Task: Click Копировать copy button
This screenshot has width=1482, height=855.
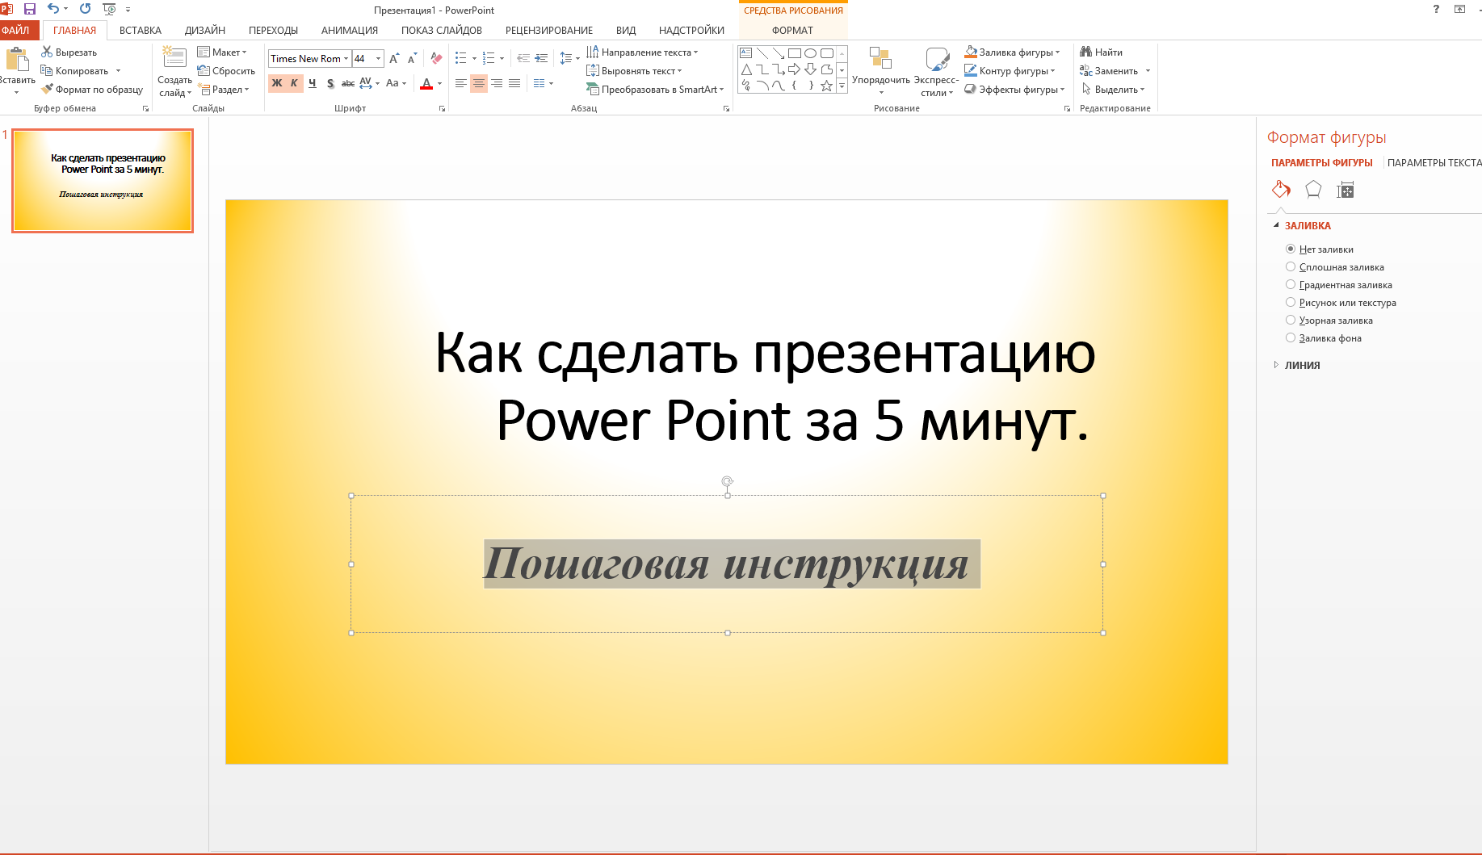Action: [74, 71]
